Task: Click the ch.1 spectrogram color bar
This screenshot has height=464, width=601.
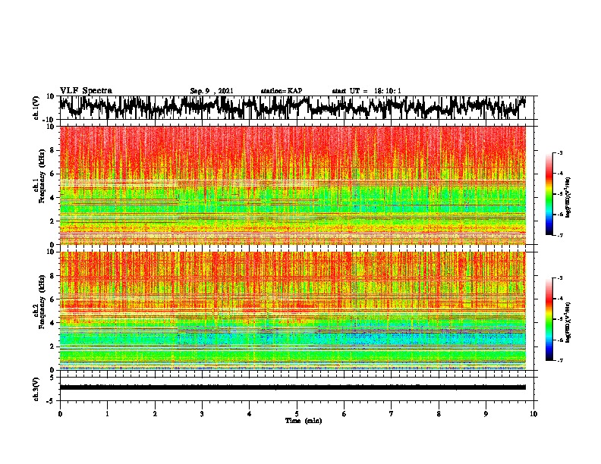Action: click(x=549, y=194)
